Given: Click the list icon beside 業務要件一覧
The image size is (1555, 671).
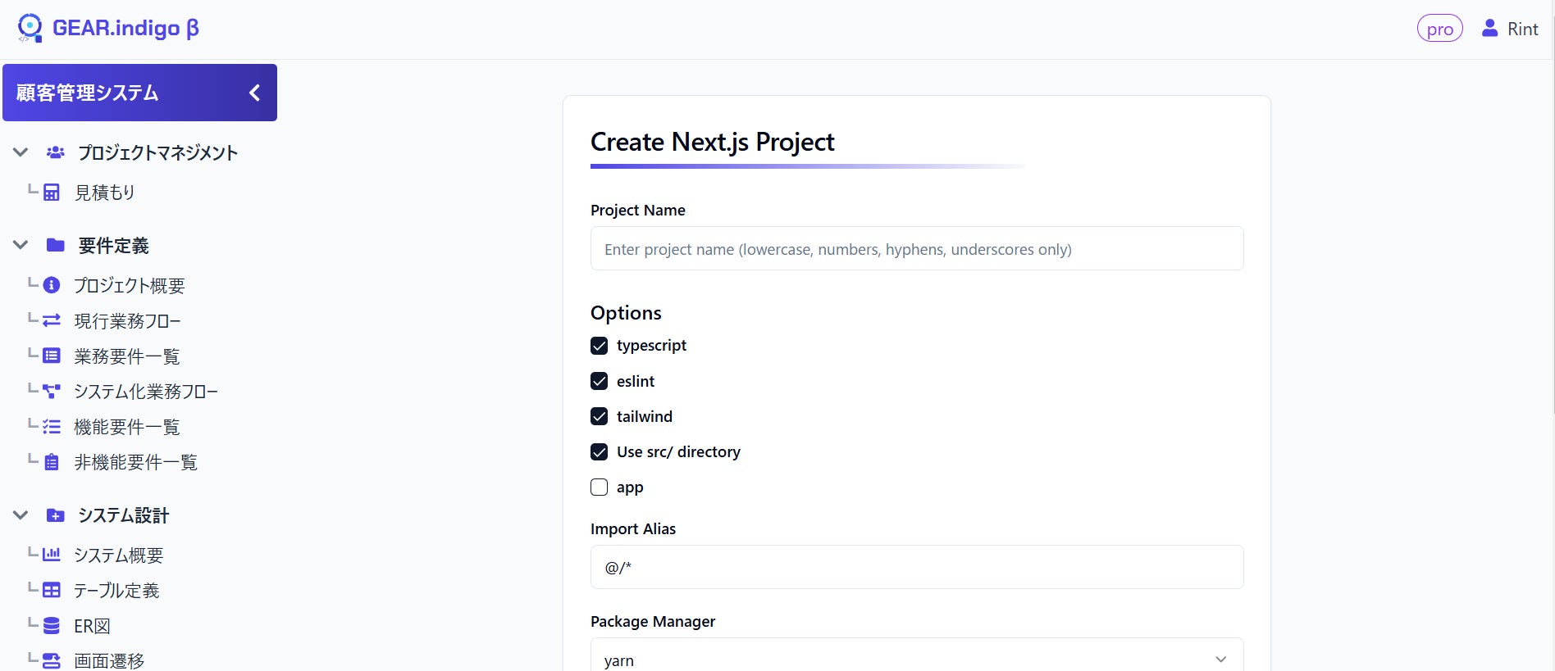Looking at the screenshot, I should (x=52, y=356).
